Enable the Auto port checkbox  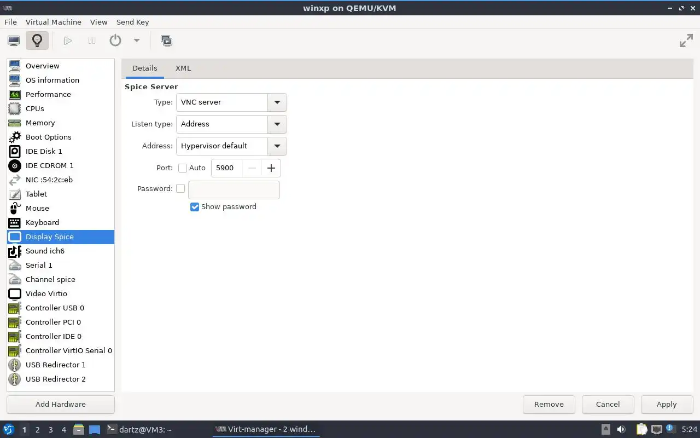point(183,168)
